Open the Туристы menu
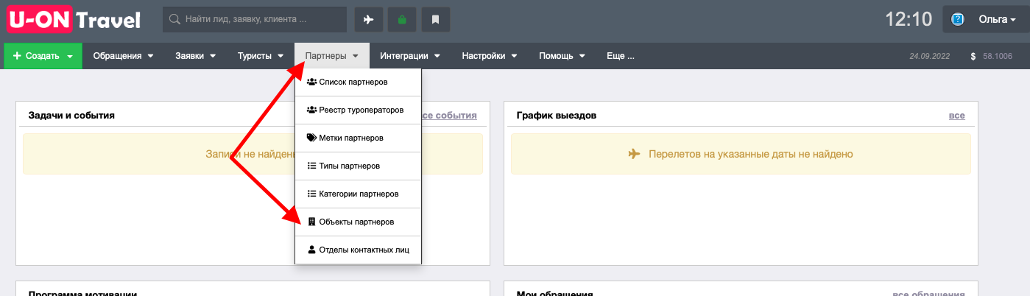Viewport: 1030px width, 296px height. [x=261, y=56]
